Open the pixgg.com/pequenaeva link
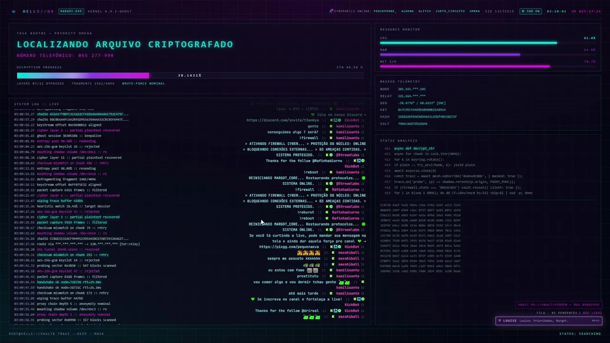 click(289, 247)
